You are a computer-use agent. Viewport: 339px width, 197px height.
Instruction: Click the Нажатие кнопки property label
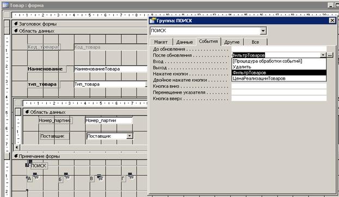pyautogui.click(x=170, y=74)
